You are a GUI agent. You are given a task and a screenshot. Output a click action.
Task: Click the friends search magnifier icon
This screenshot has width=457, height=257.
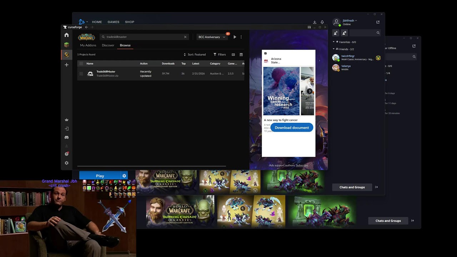(x=378, y=33)
